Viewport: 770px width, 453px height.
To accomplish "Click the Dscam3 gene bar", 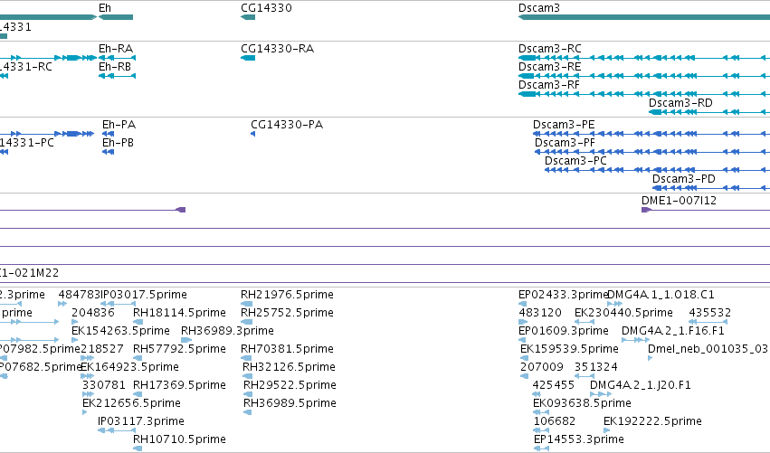I will [x=644, y=17].
